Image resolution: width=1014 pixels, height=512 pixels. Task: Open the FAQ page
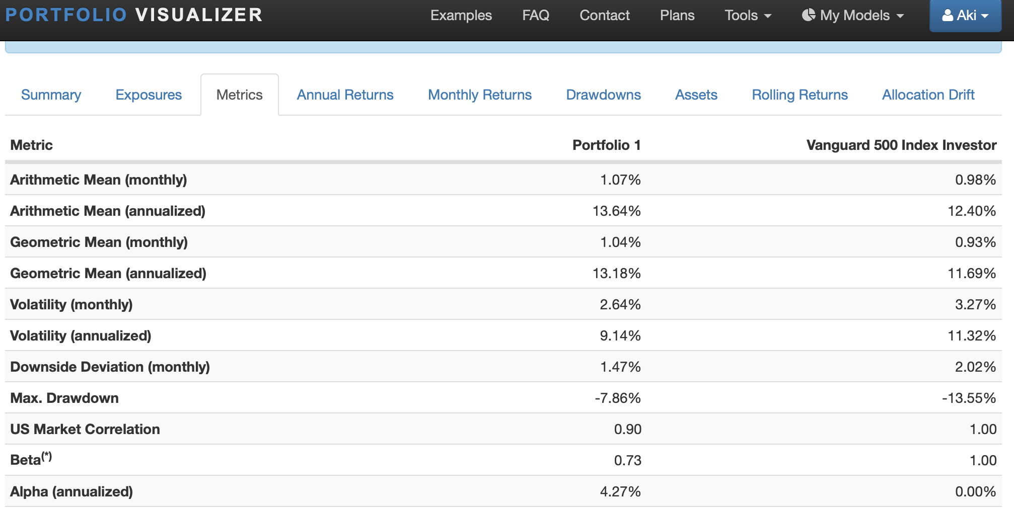[x=536, y=15]
